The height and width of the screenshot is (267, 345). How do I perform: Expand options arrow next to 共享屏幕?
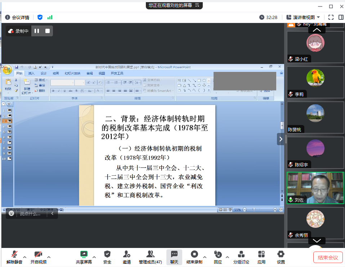click(94, 257)
